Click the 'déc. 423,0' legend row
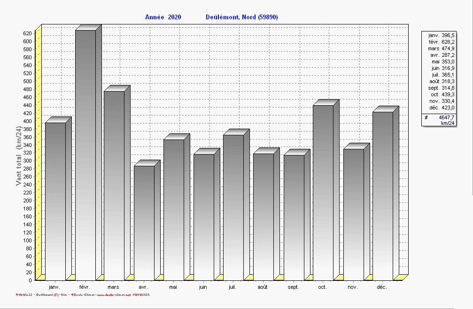The height and width of the screenshot is (309, 473). click(x=442, y=108)
